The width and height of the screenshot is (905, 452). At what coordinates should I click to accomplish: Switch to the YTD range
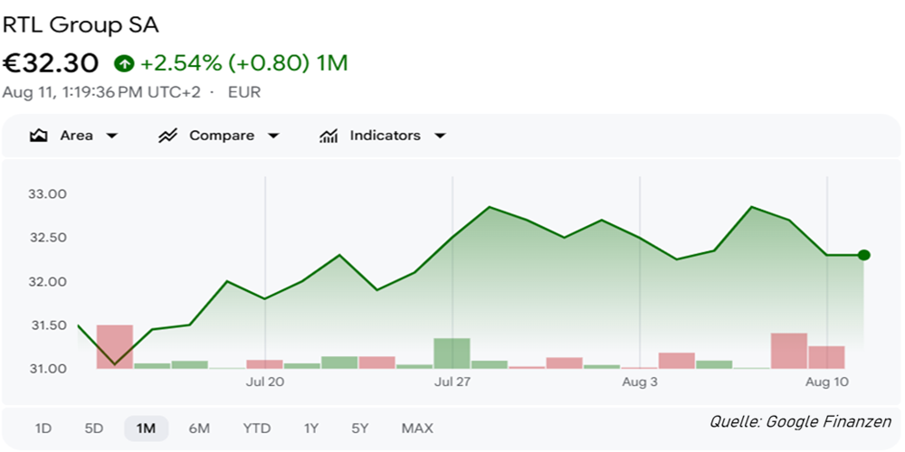[257, 428]
